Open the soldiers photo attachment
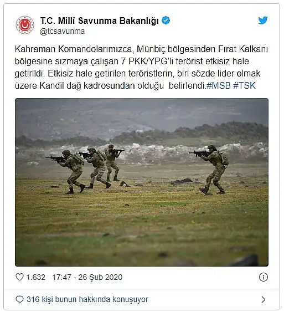The height and width of the screenshot is (317, 284). point(142,182)
